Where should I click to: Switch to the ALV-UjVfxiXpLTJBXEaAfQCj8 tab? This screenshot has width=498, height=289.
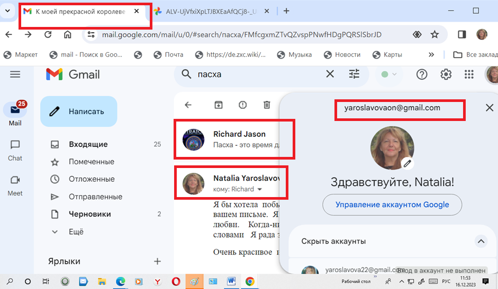click(x=210, y=12)
